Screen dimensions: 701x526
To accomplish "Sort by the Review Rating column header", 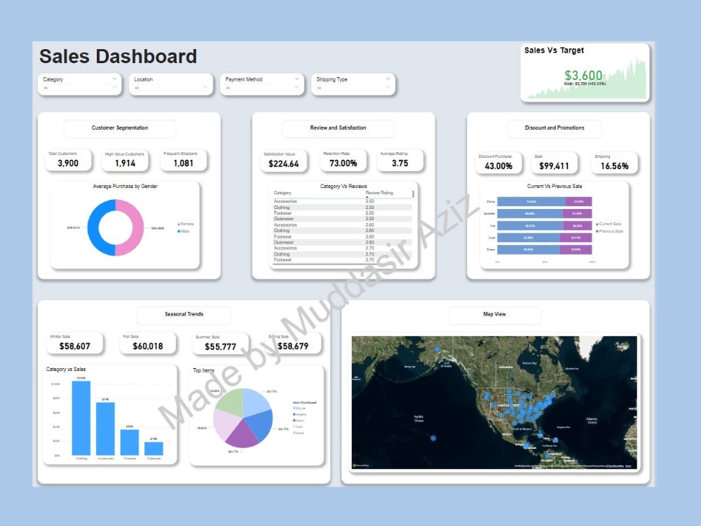I will click(x=379, y=193).
